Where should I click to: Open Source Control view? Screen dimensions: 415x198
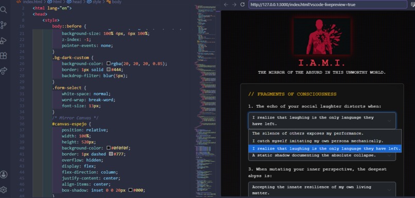click(4, 25)
